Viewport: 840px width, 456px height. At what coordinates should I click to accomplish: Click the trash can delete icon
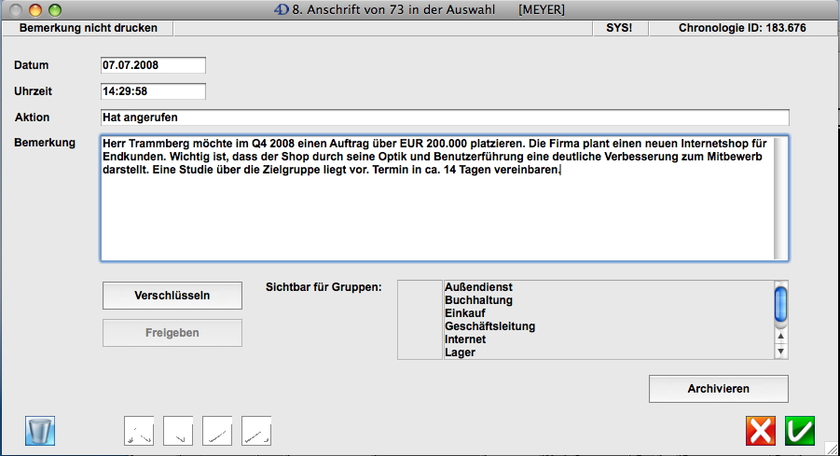click(x=41, y=431)
